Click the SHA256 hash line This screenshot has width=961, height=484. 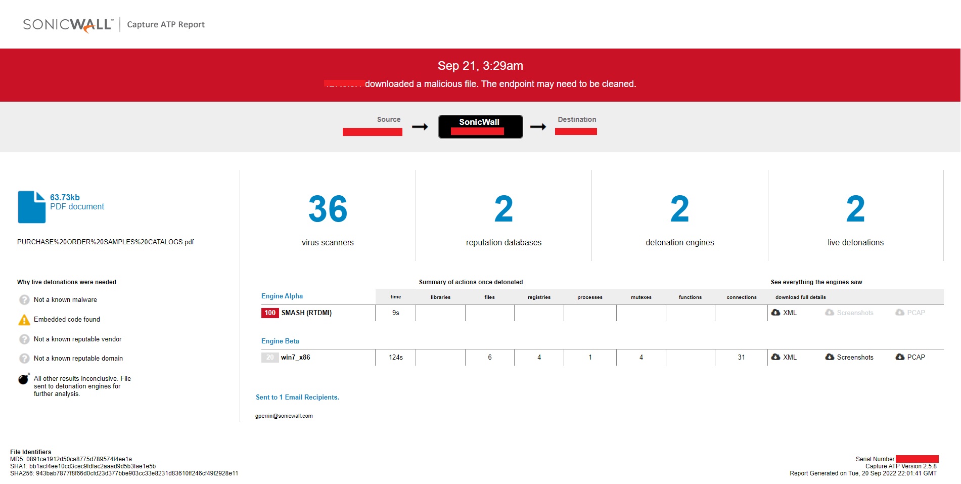[124, 474]
